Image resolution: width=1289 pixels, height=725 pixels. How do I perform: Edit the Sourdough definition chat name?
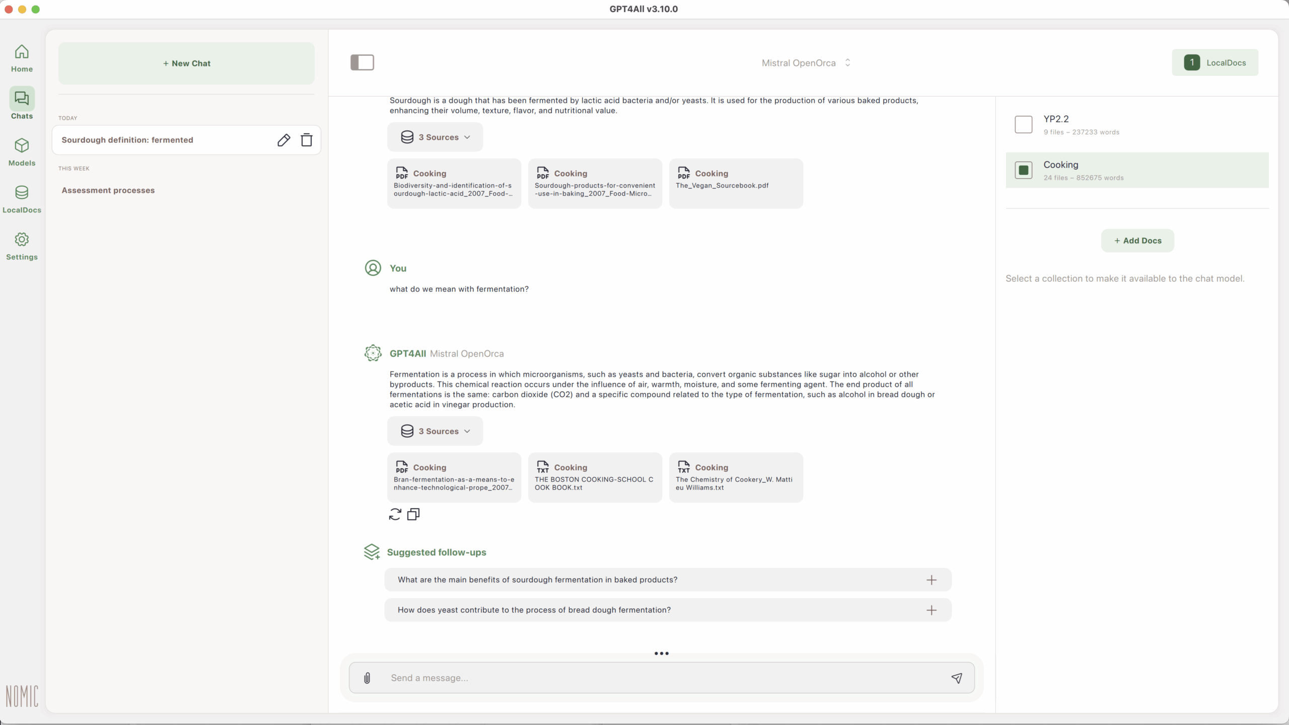pyautogui.click(x=283, y=140)
